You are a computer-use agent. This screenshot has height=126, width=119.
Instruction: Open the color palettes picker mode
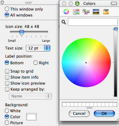pos(86,12)
